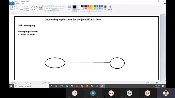Click the zoom in plus button
This screenshot has height=98, width=175.
163,83
